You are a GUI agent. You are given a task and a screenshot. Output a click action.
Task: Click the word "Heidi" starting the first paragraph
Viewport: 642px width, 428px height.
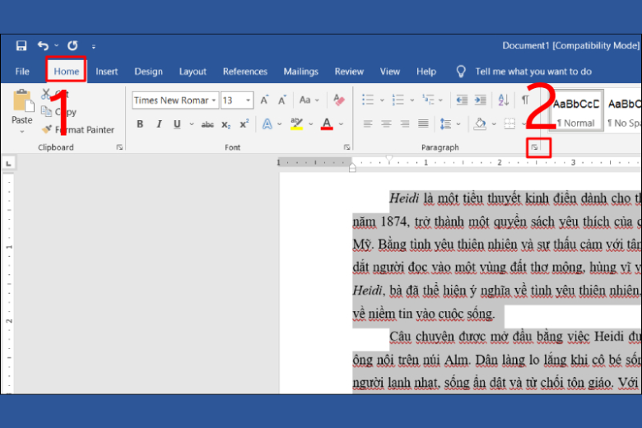(x=404, y=198)
